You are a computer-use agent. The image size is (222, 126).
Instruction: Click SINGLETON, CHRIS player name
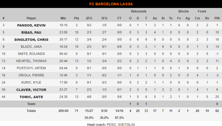click(x=31, y=40)
